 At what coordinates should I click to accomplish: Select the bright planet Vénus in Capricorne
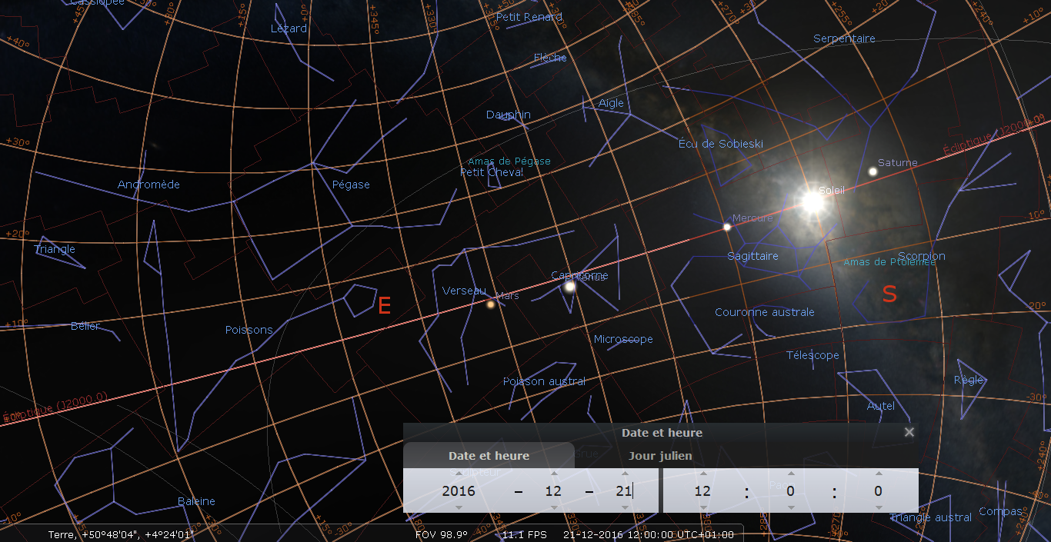570,287
